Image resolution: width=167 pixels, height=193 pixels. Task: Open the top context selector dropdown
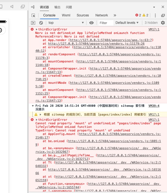coord(66,23)
